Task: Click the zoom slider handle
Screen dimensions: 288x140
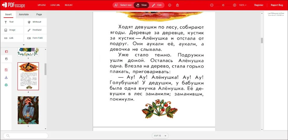Action: click(223, 5)
